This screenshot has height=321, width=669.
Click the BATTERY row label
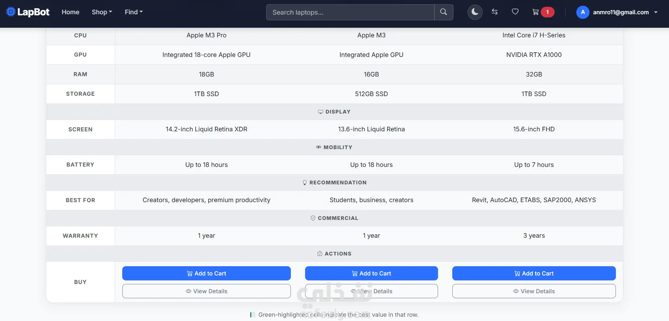80,165
